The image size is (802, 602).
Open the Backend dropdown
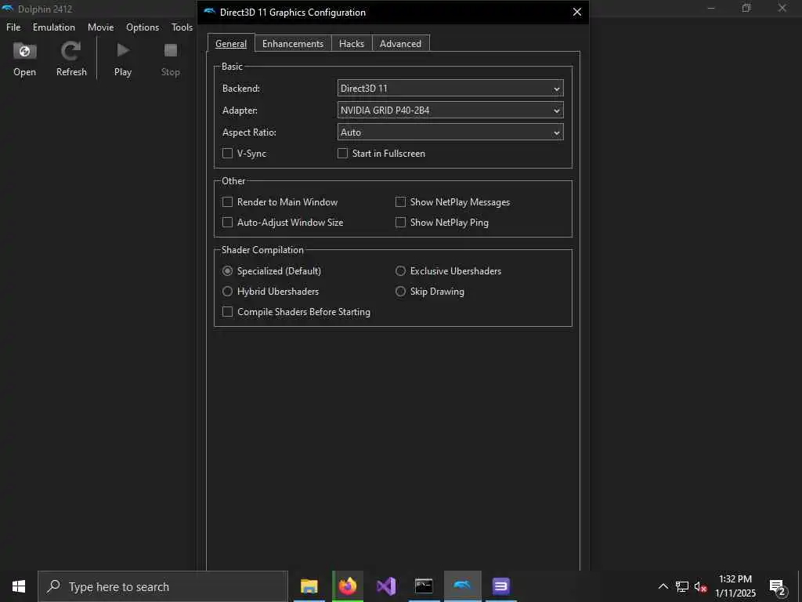450,88
